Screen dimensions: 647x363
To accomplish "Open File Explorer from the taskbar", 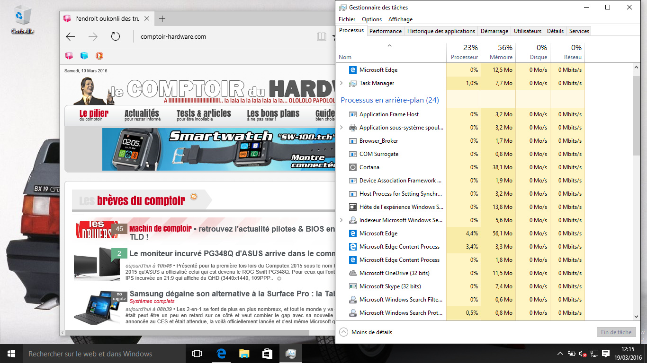I will pyautogui.click(x=244, y=354).
